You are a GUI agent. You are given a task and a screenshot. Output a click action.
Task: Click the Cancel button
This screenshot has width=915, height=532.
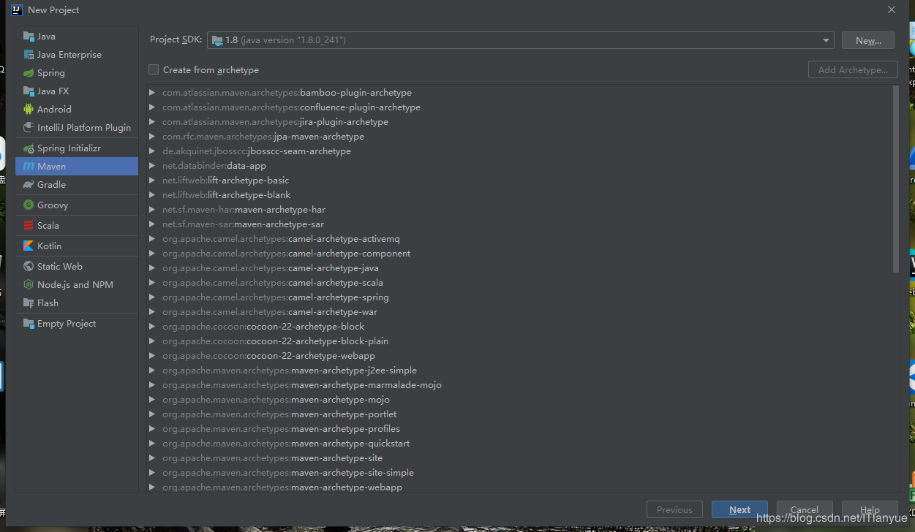pyautogui.click(x=804, y=510)
